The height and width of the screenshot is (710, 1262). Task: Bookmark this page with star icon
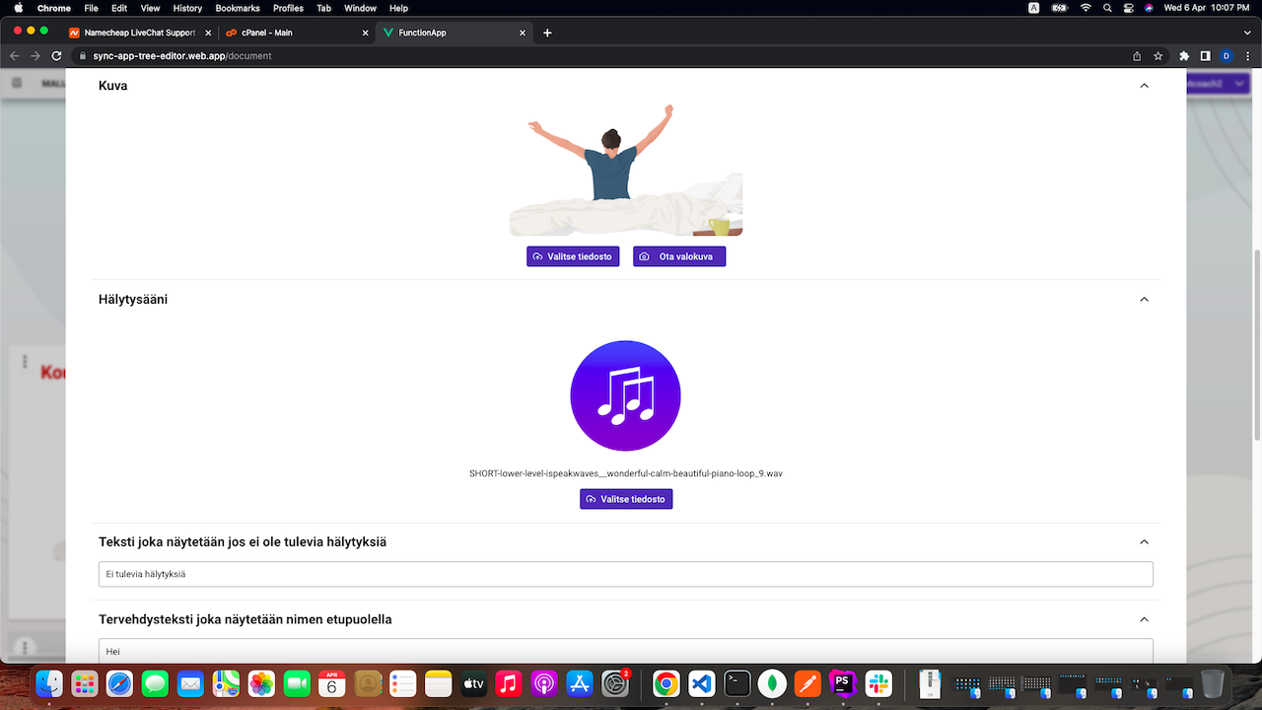(1158, 56)
